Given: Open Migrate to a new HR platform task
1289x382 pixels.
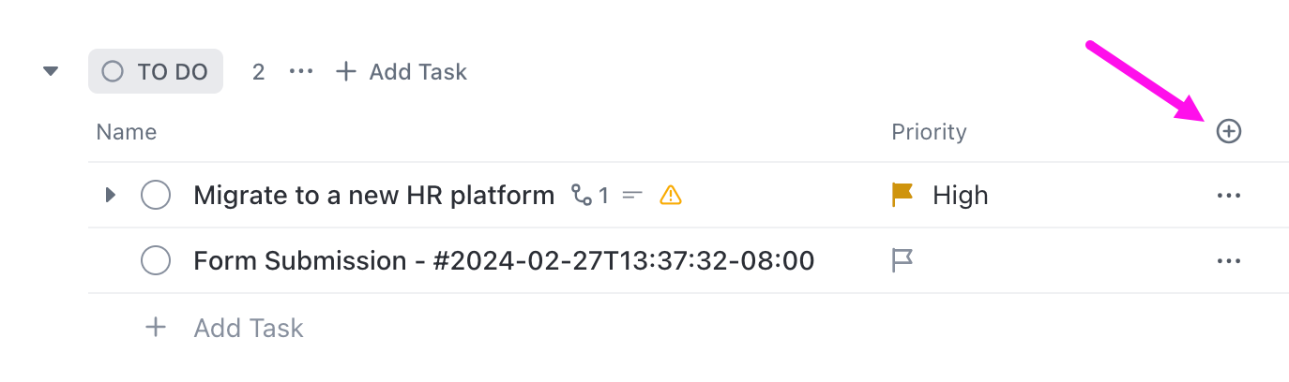Looking at the screenshot, I should pos(374,195).
